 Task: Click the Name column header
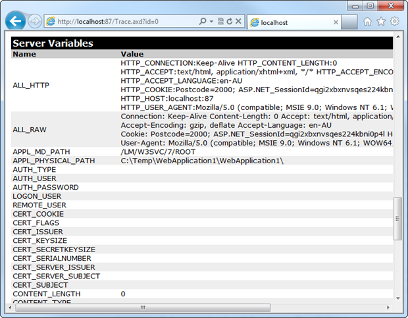tap(24, 54)
